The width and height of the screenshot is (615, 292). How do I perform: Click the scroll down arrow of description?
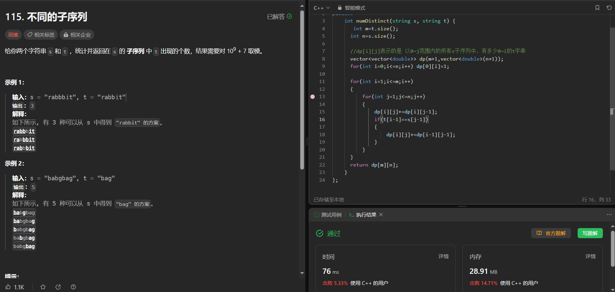click(x=302, y=273)
